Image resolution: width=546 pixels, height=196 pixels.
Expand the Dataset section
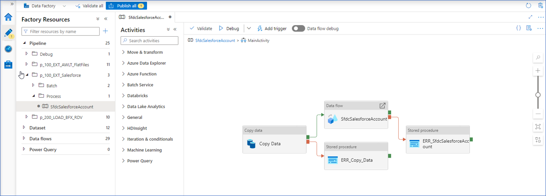click(x=24, y=127)
